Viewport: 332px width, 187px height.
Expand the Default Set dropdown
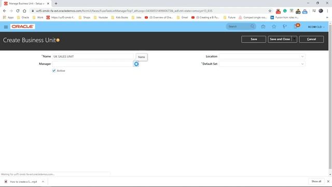[302, 64]
